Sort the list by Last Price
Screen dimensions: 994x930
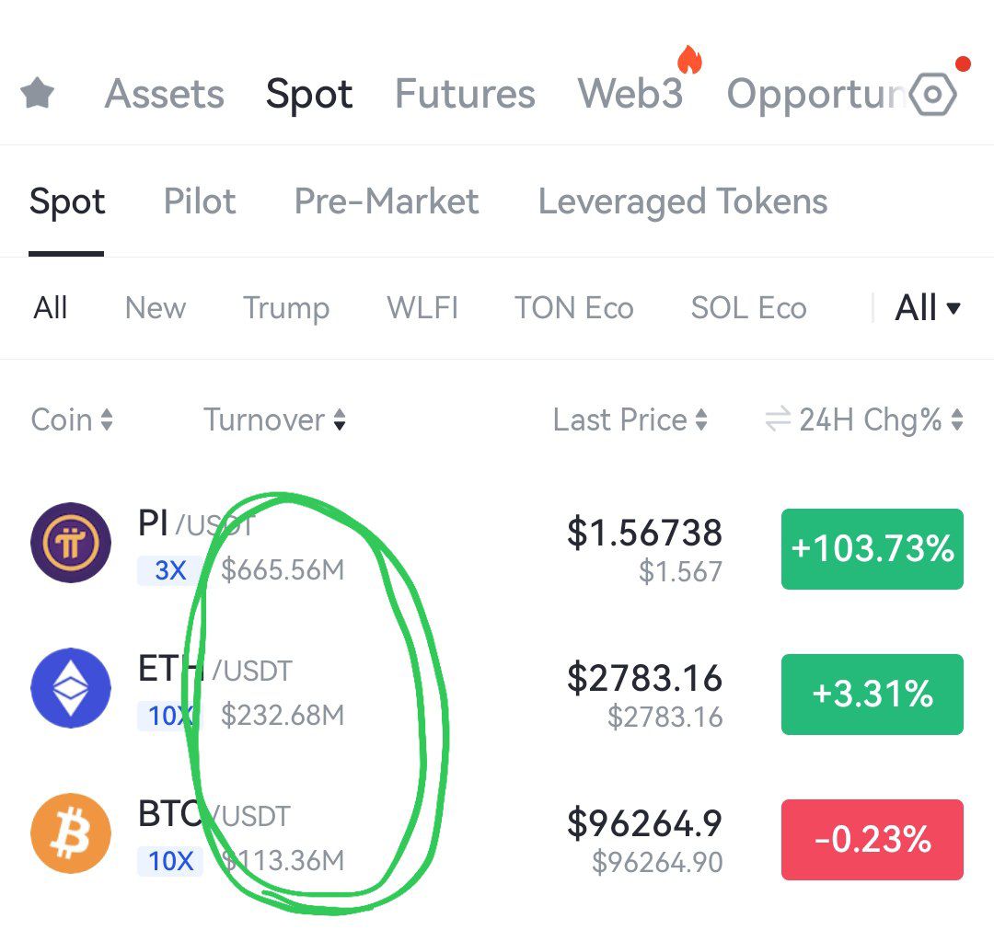click(x=630, y=419)
